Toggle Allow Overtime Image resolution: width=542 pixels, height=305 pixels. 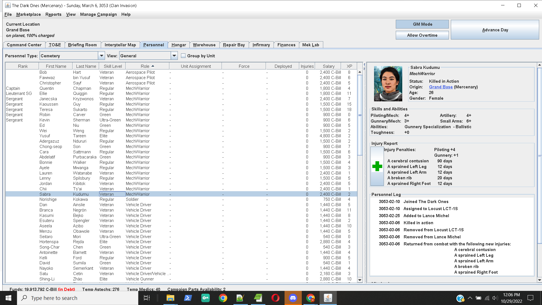coord(422,35)
